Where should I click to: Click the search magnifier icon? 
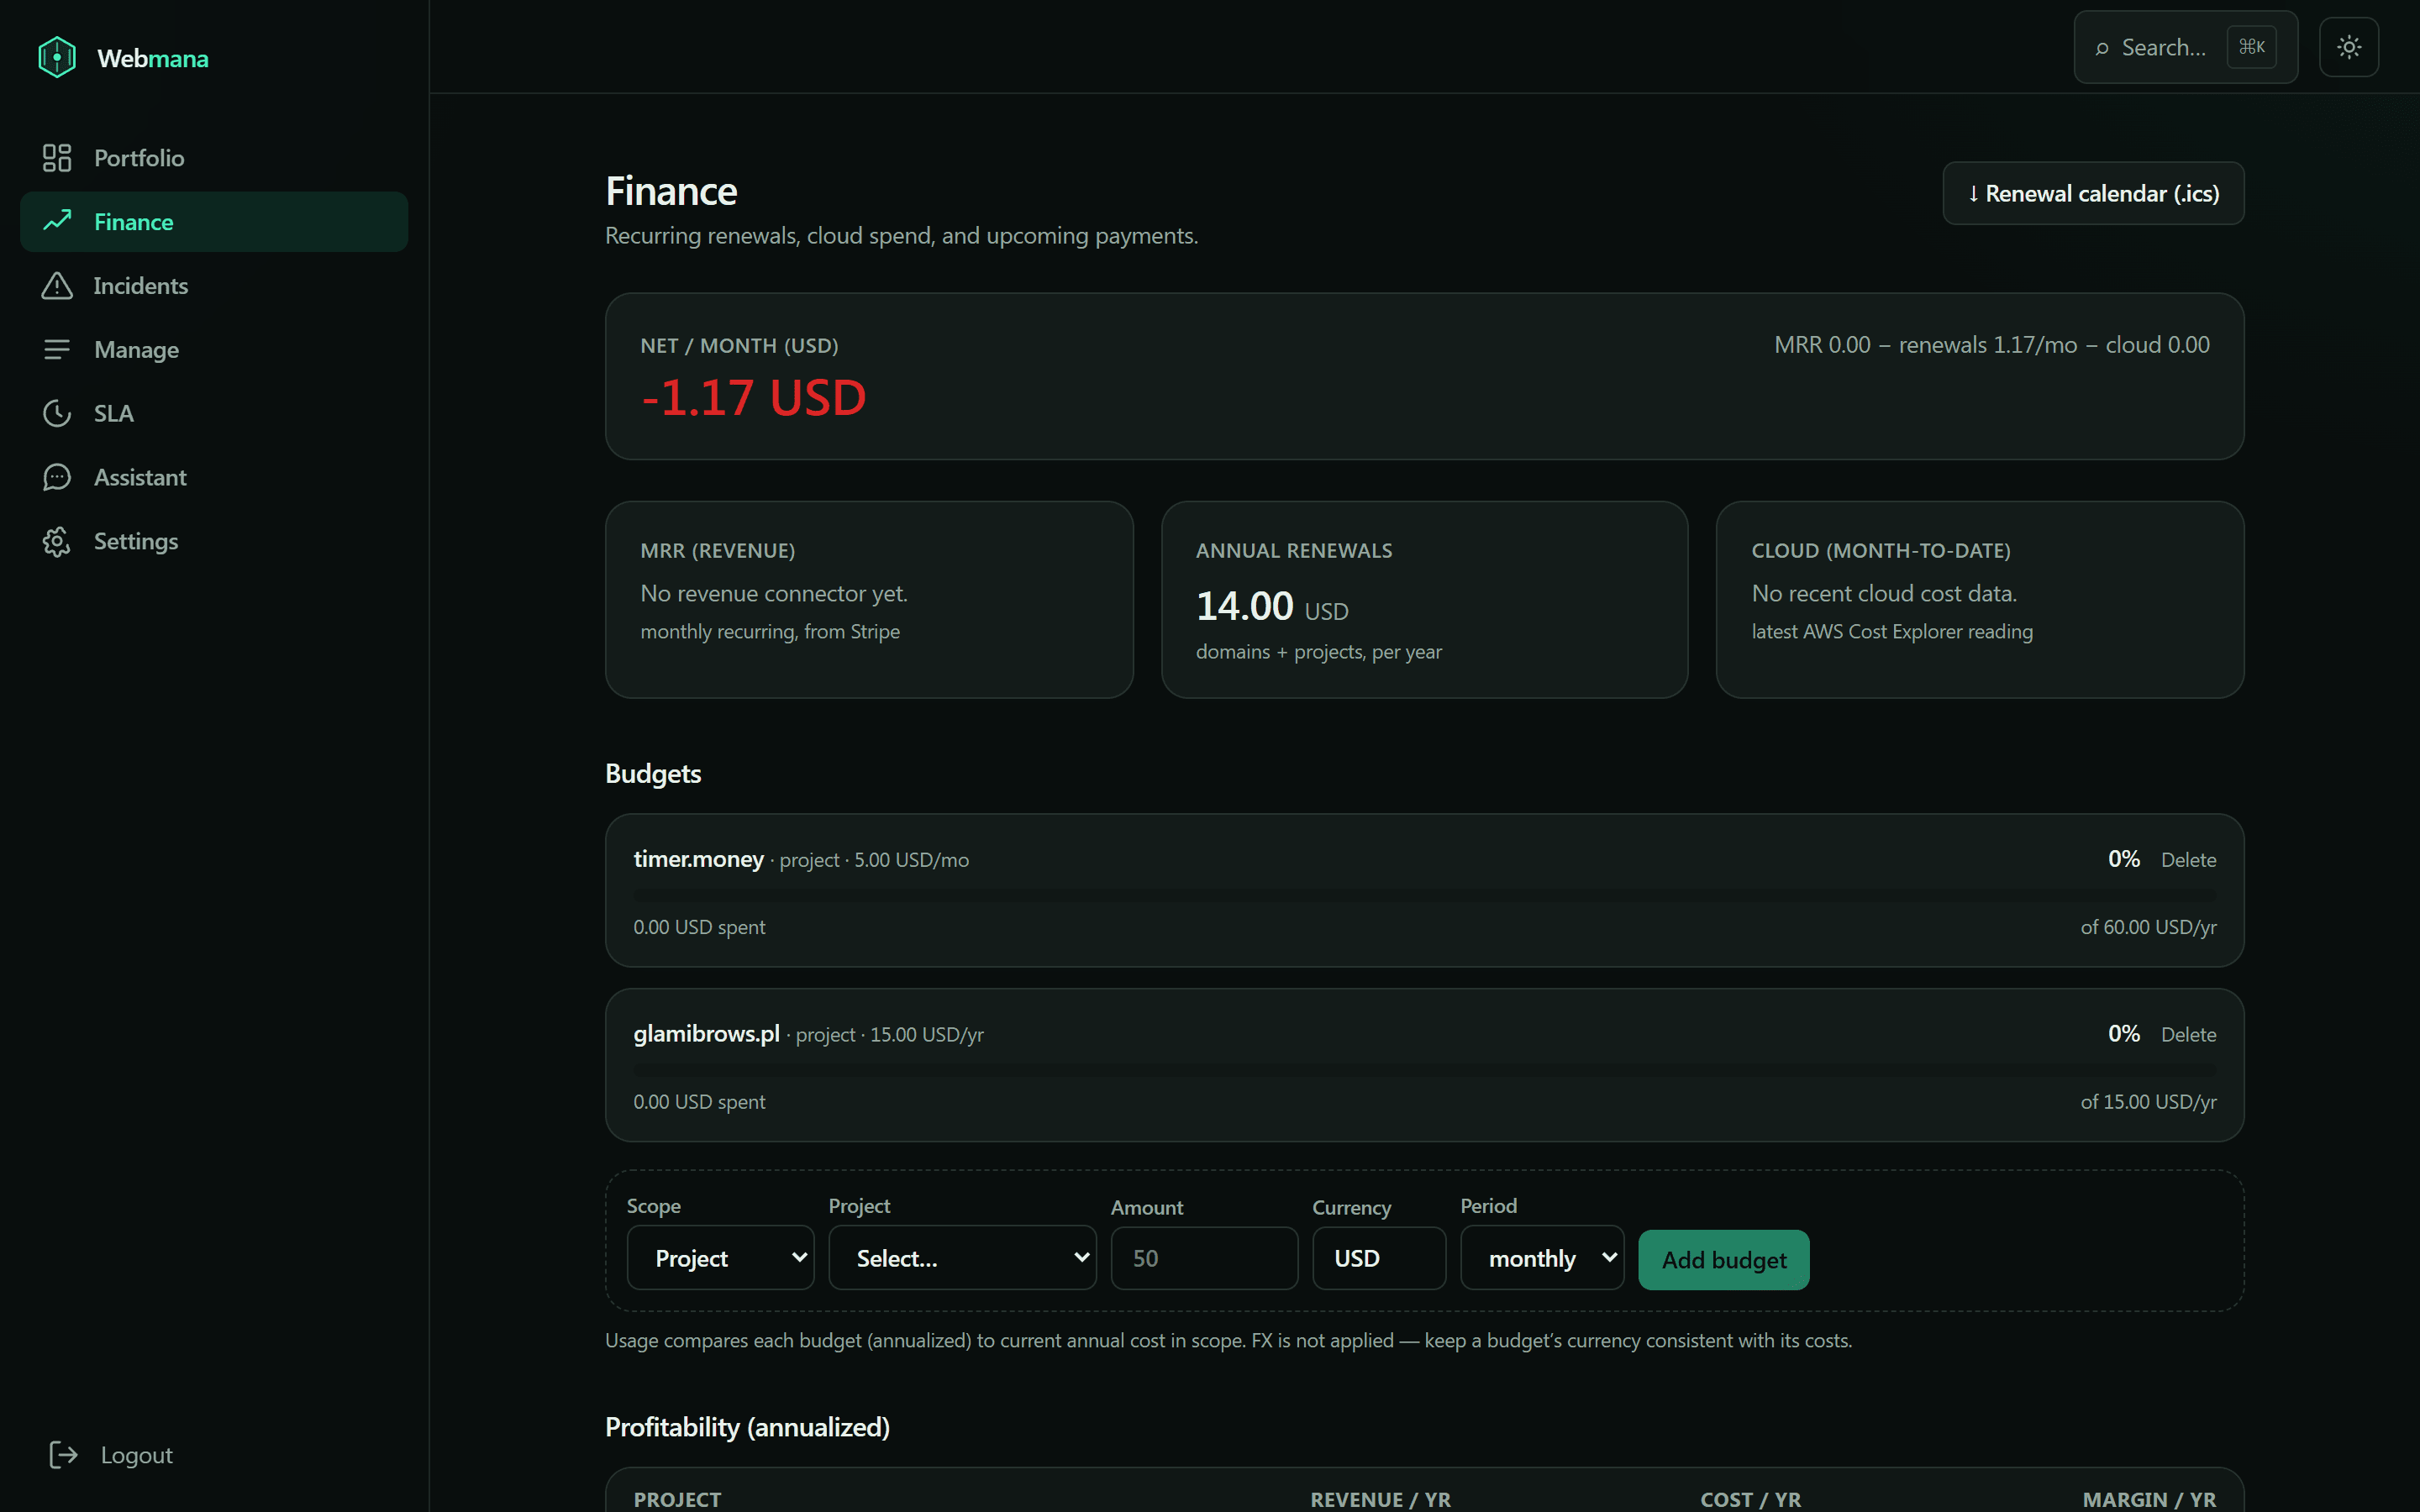[x=2102, y=48]
